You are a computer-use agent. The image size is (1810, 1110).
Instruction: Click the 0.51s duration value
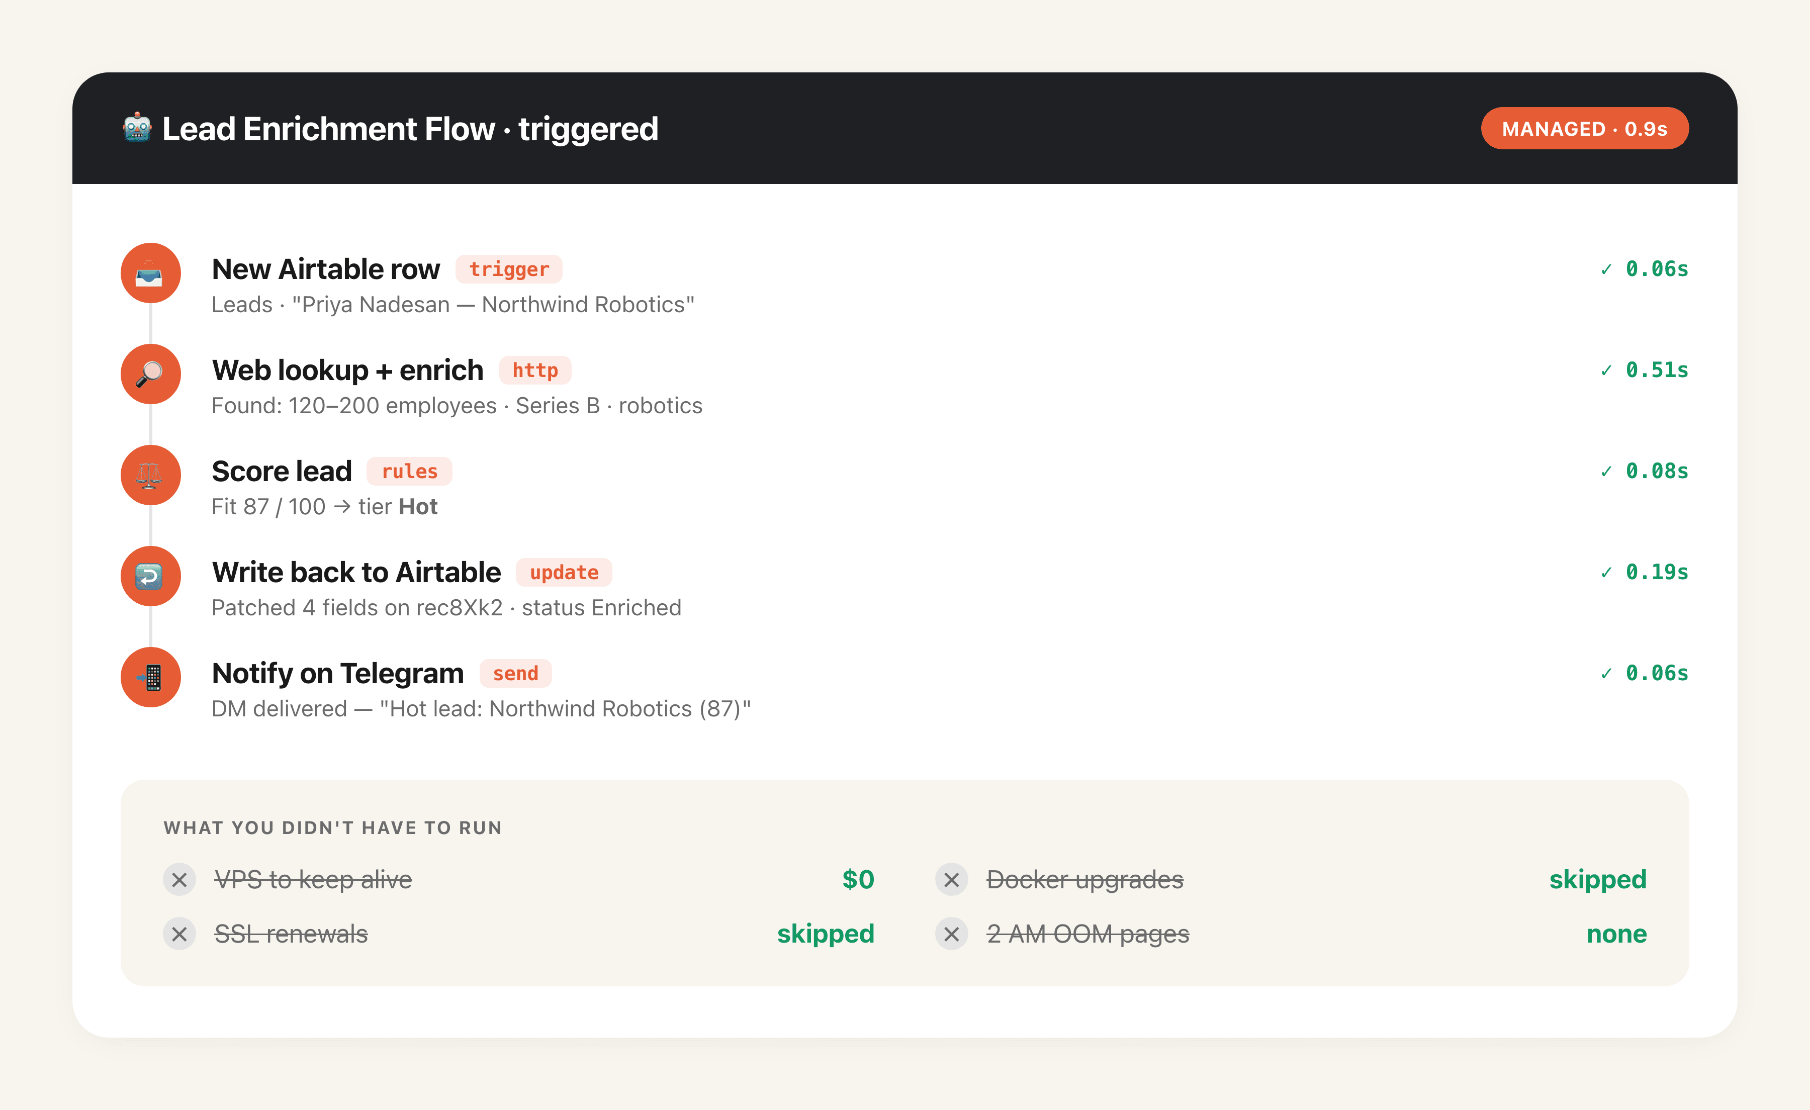coord(1657,370)
